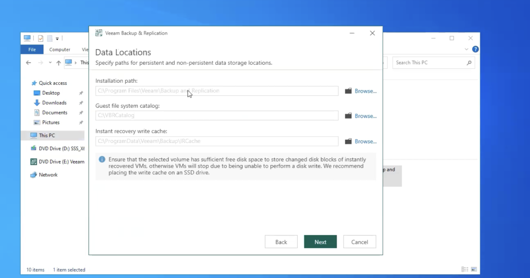Minimize the Veeam Backup & Replication window
This screenshot has width=530, height=278.
[x=352, y=33]
